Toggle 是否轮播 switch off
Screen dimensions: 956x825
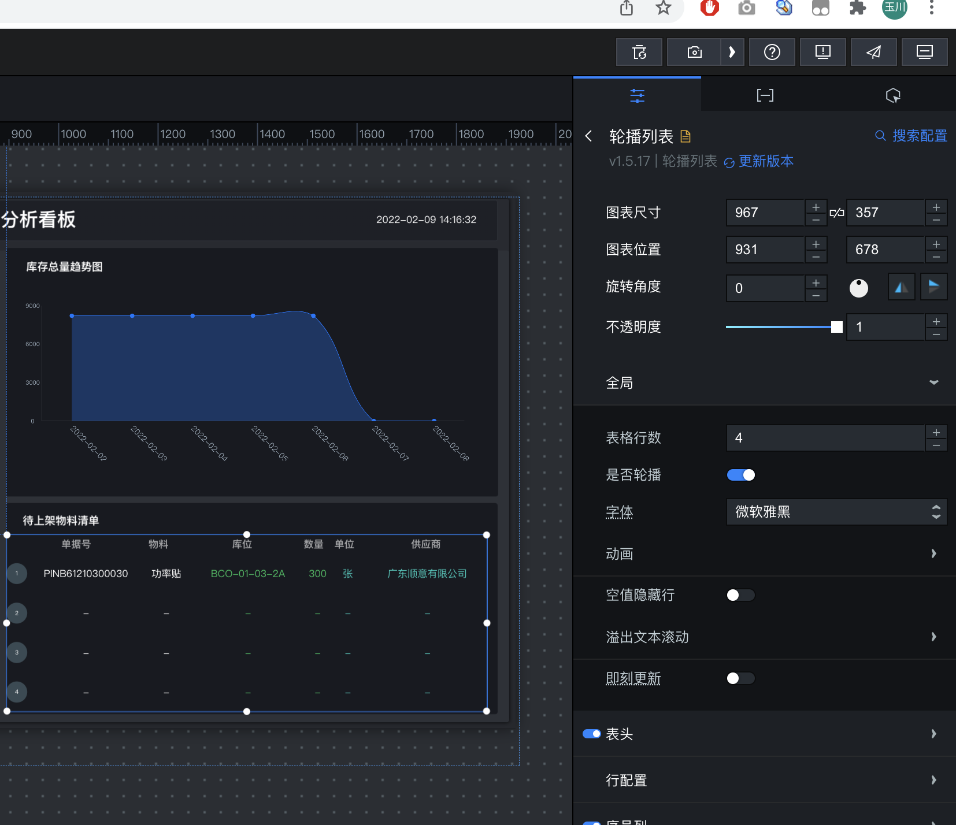click(x=741, y=474)
